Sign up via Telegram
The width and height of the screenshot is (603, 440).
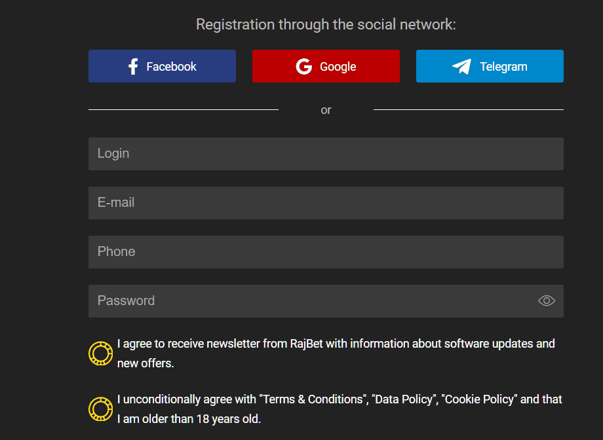tap(489, 65)
